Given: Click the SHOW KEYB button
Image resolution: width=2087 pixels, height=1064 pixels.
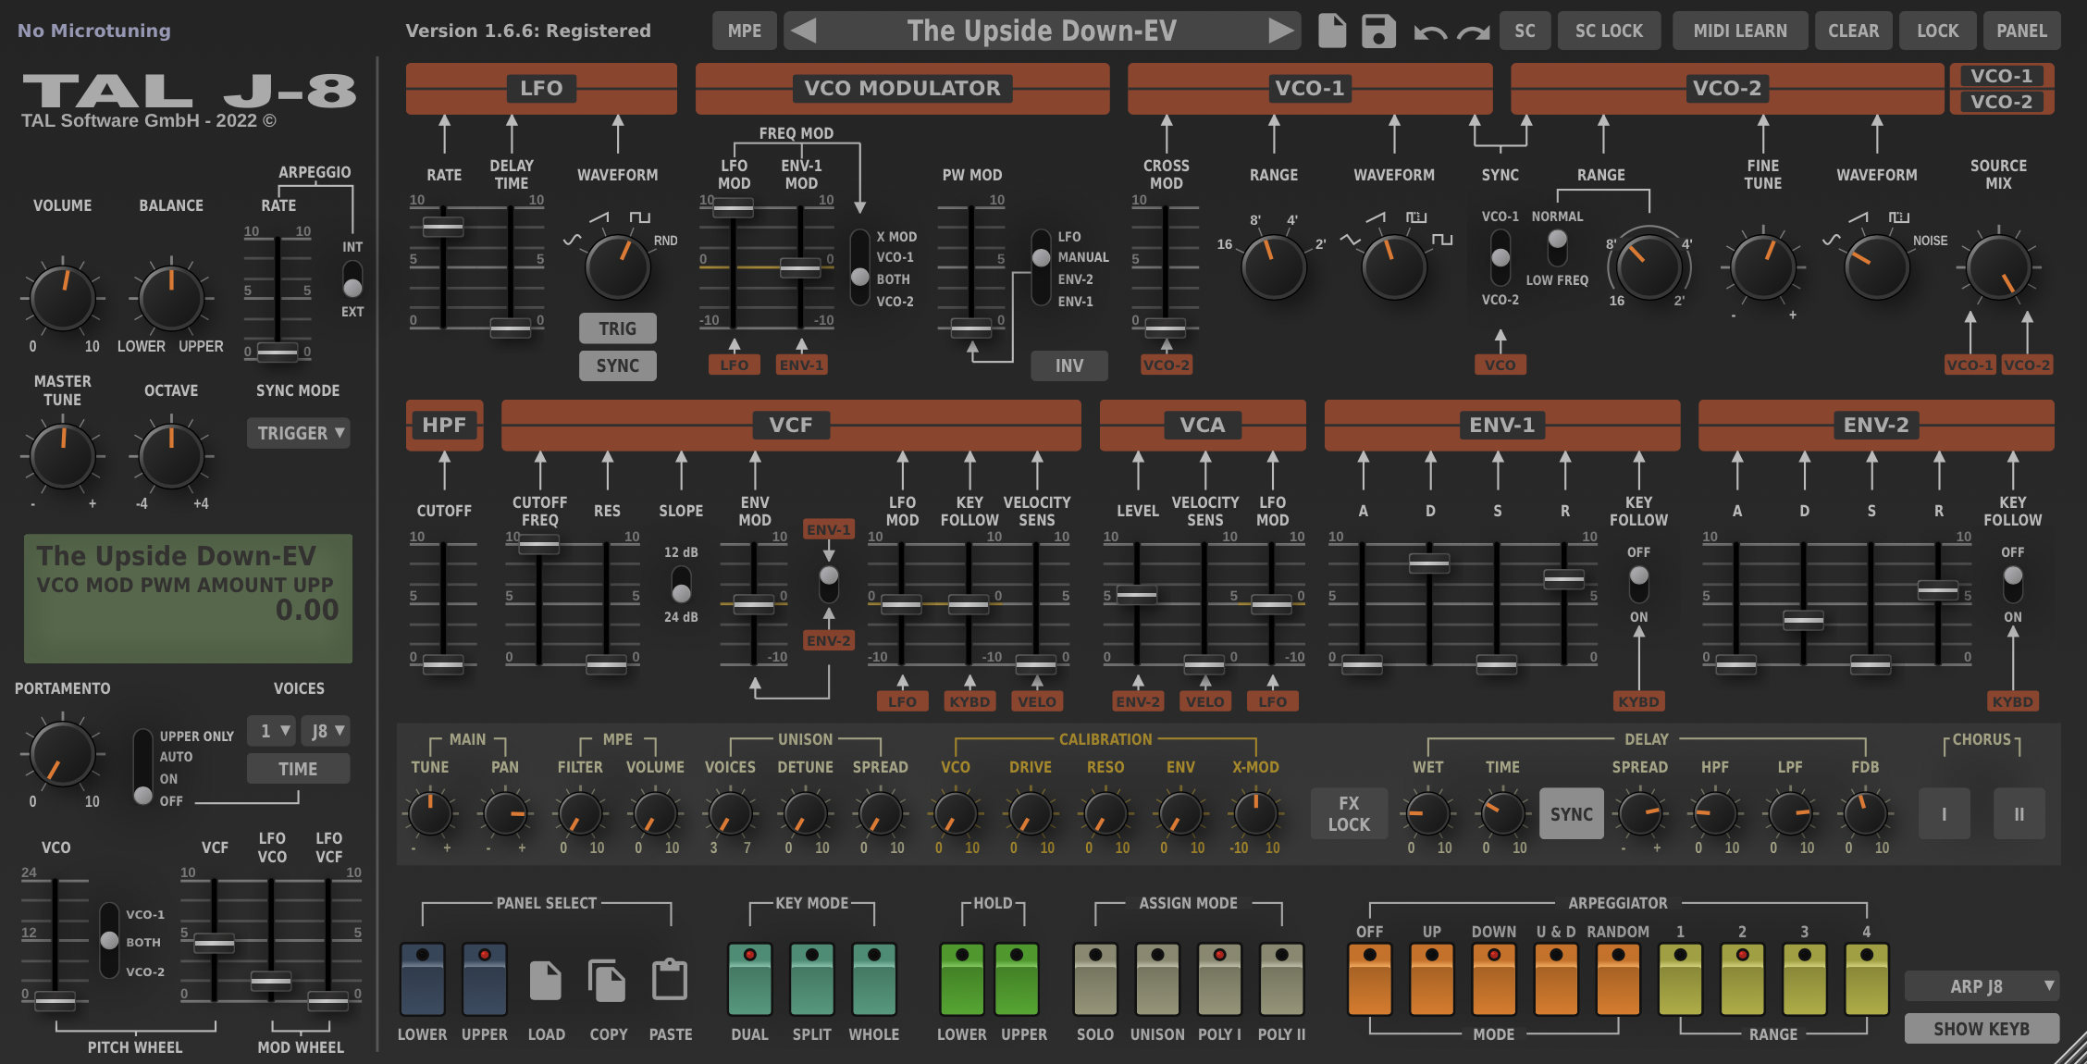Looking at the screenshot, I should [x=1981, y=1029].
